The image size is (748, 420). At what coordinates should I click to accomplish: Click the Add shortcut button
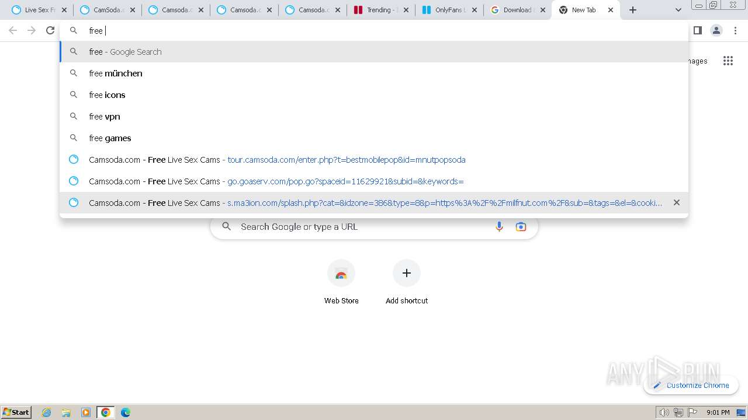[407, 283]
